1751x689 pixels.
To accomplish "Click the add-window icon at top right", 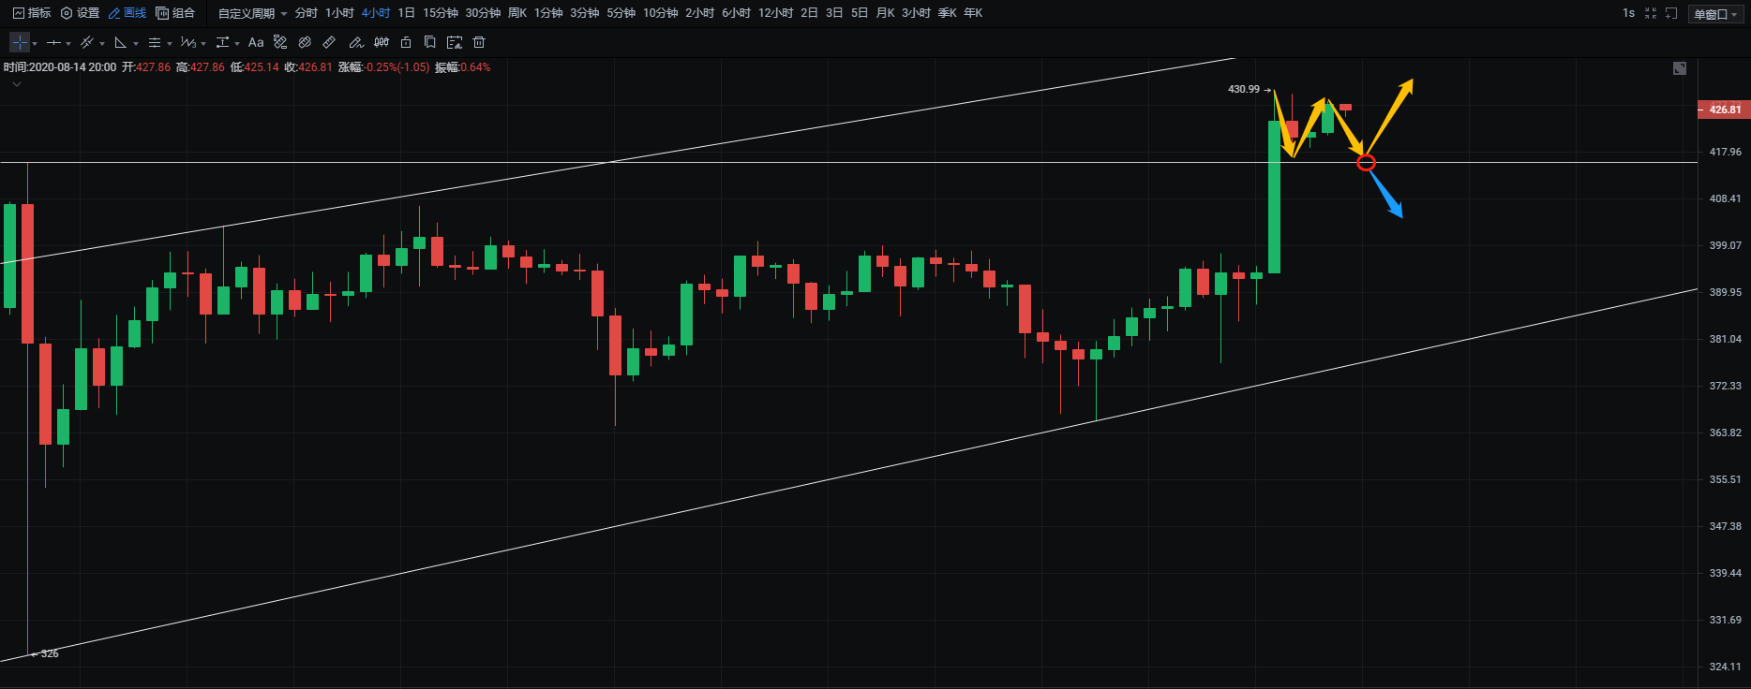I will (1671, 13).
